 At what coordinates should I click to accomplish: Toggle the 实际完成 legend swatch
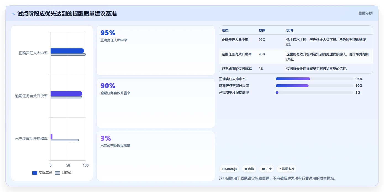(x=35, y=173)
